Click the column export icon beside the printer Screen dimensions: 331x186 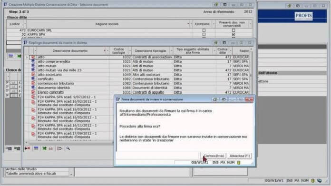(60, 148)
